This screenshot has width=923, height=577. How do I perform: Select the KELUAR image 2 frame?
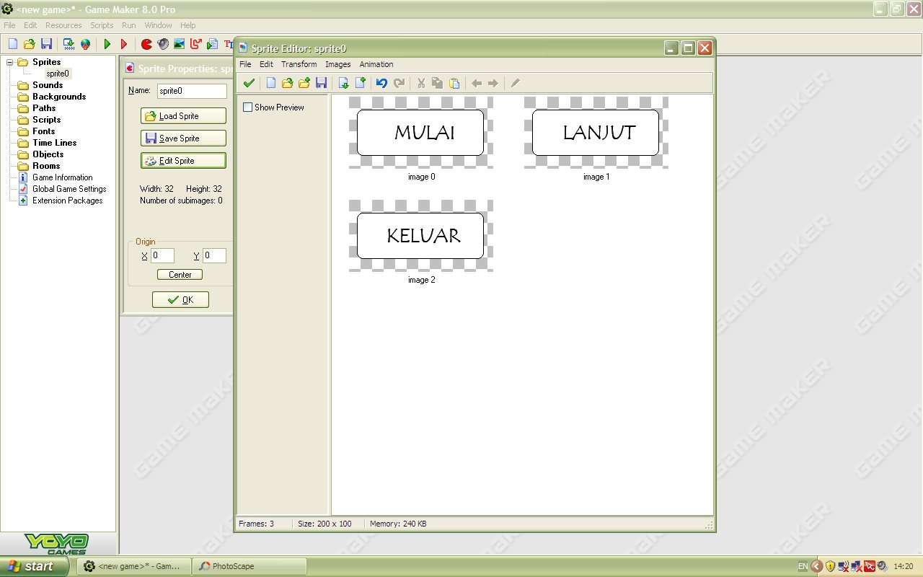421,236
